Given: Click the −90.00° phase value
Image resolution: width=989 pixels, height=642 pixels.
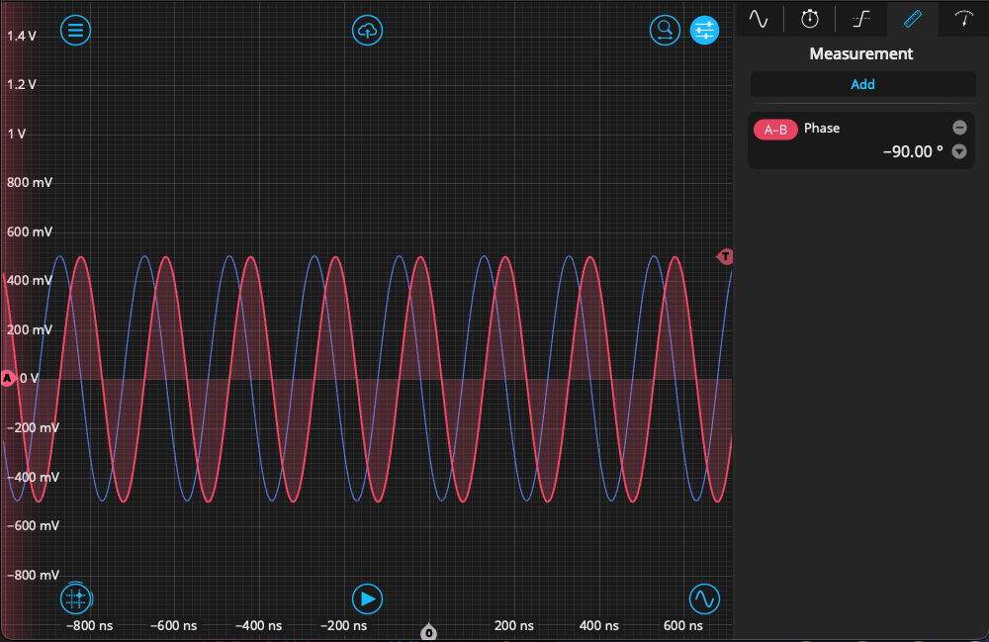Looking at the screenshot, I should tap(912, 152).
